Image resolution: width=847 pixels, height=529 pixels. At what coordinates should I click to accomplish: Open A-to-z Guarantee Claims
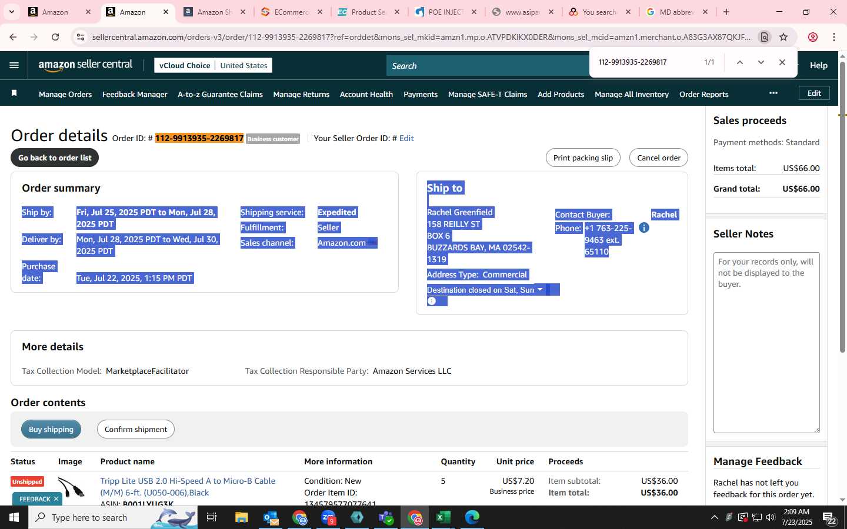tap(220, 94)
